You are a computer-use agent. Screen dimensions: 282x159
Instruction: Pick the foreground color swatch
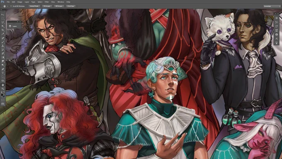pyautogui.click(x=2, y=95)
